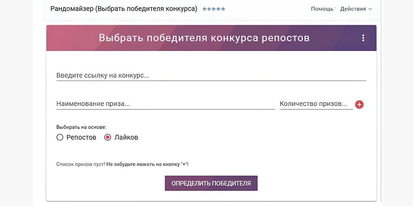Open the three-dot menu in purple header
The width and height of the screenshot is (413, 206).
click(363, 38)
